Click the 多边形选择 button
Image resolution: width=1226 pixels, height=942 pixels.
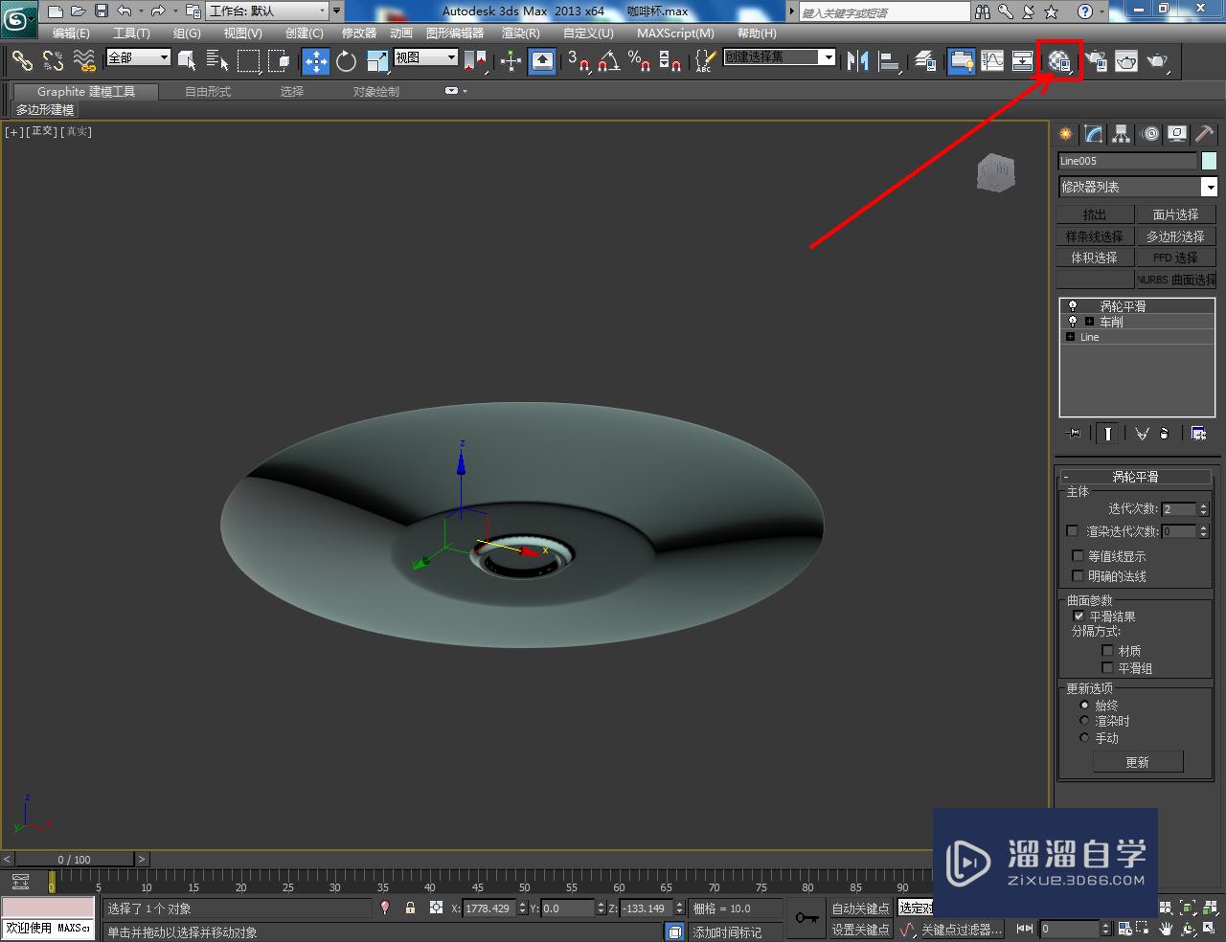pos(1175,235)
